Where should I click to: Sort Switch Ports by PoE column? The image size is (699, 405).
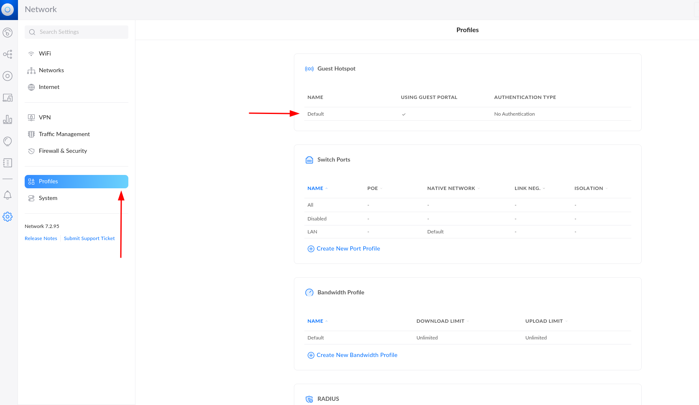pyautogui.click(x=372, y=188)
